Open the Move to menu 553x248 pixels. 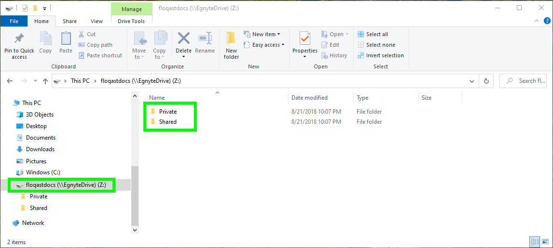[x=139, y=46]
